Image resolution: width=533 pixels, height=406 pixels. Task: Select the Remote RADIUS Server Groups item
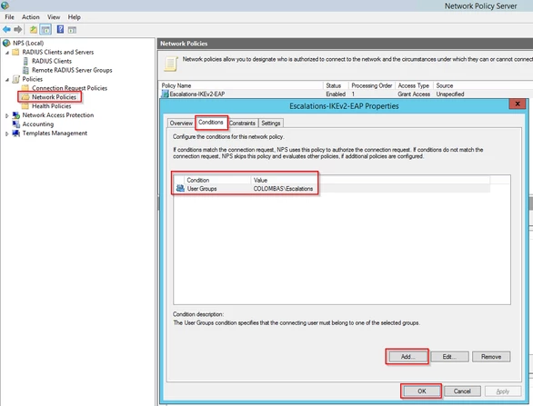click(x=72, y=70)
